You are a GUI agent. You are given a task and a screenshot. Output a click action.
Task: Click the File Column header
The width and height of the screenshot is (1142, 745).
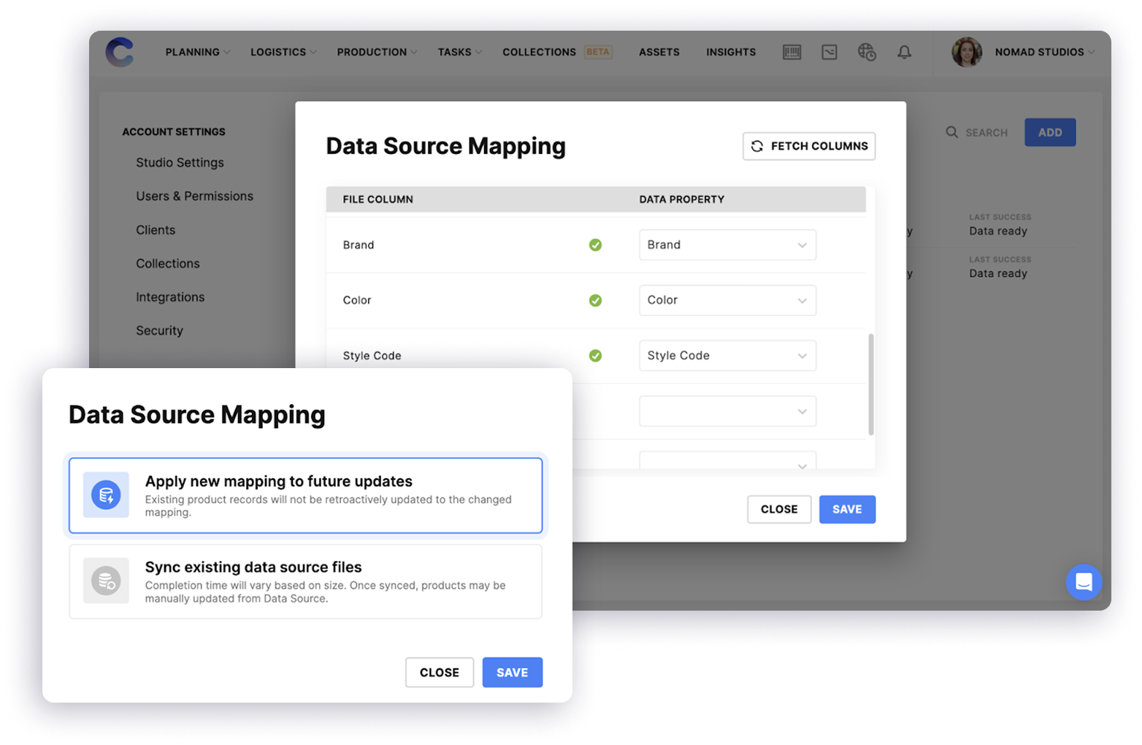click(378, 199)
